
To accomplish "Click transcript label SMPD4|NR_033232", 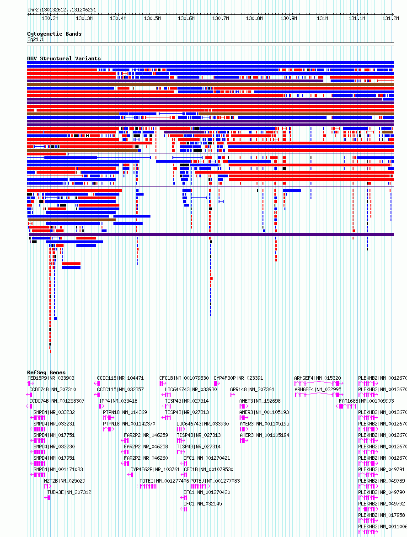I will click(x=54, y=412).
